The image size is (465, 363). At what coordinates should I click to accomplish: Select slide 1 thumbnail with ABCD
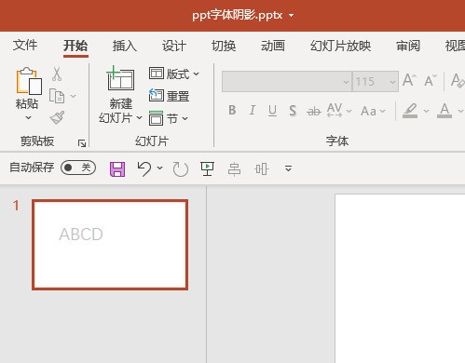[110, 245]
